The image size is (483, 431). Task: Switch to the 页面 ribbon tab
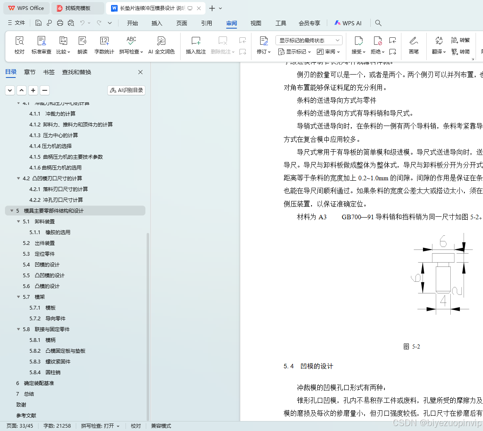point(182,23)
